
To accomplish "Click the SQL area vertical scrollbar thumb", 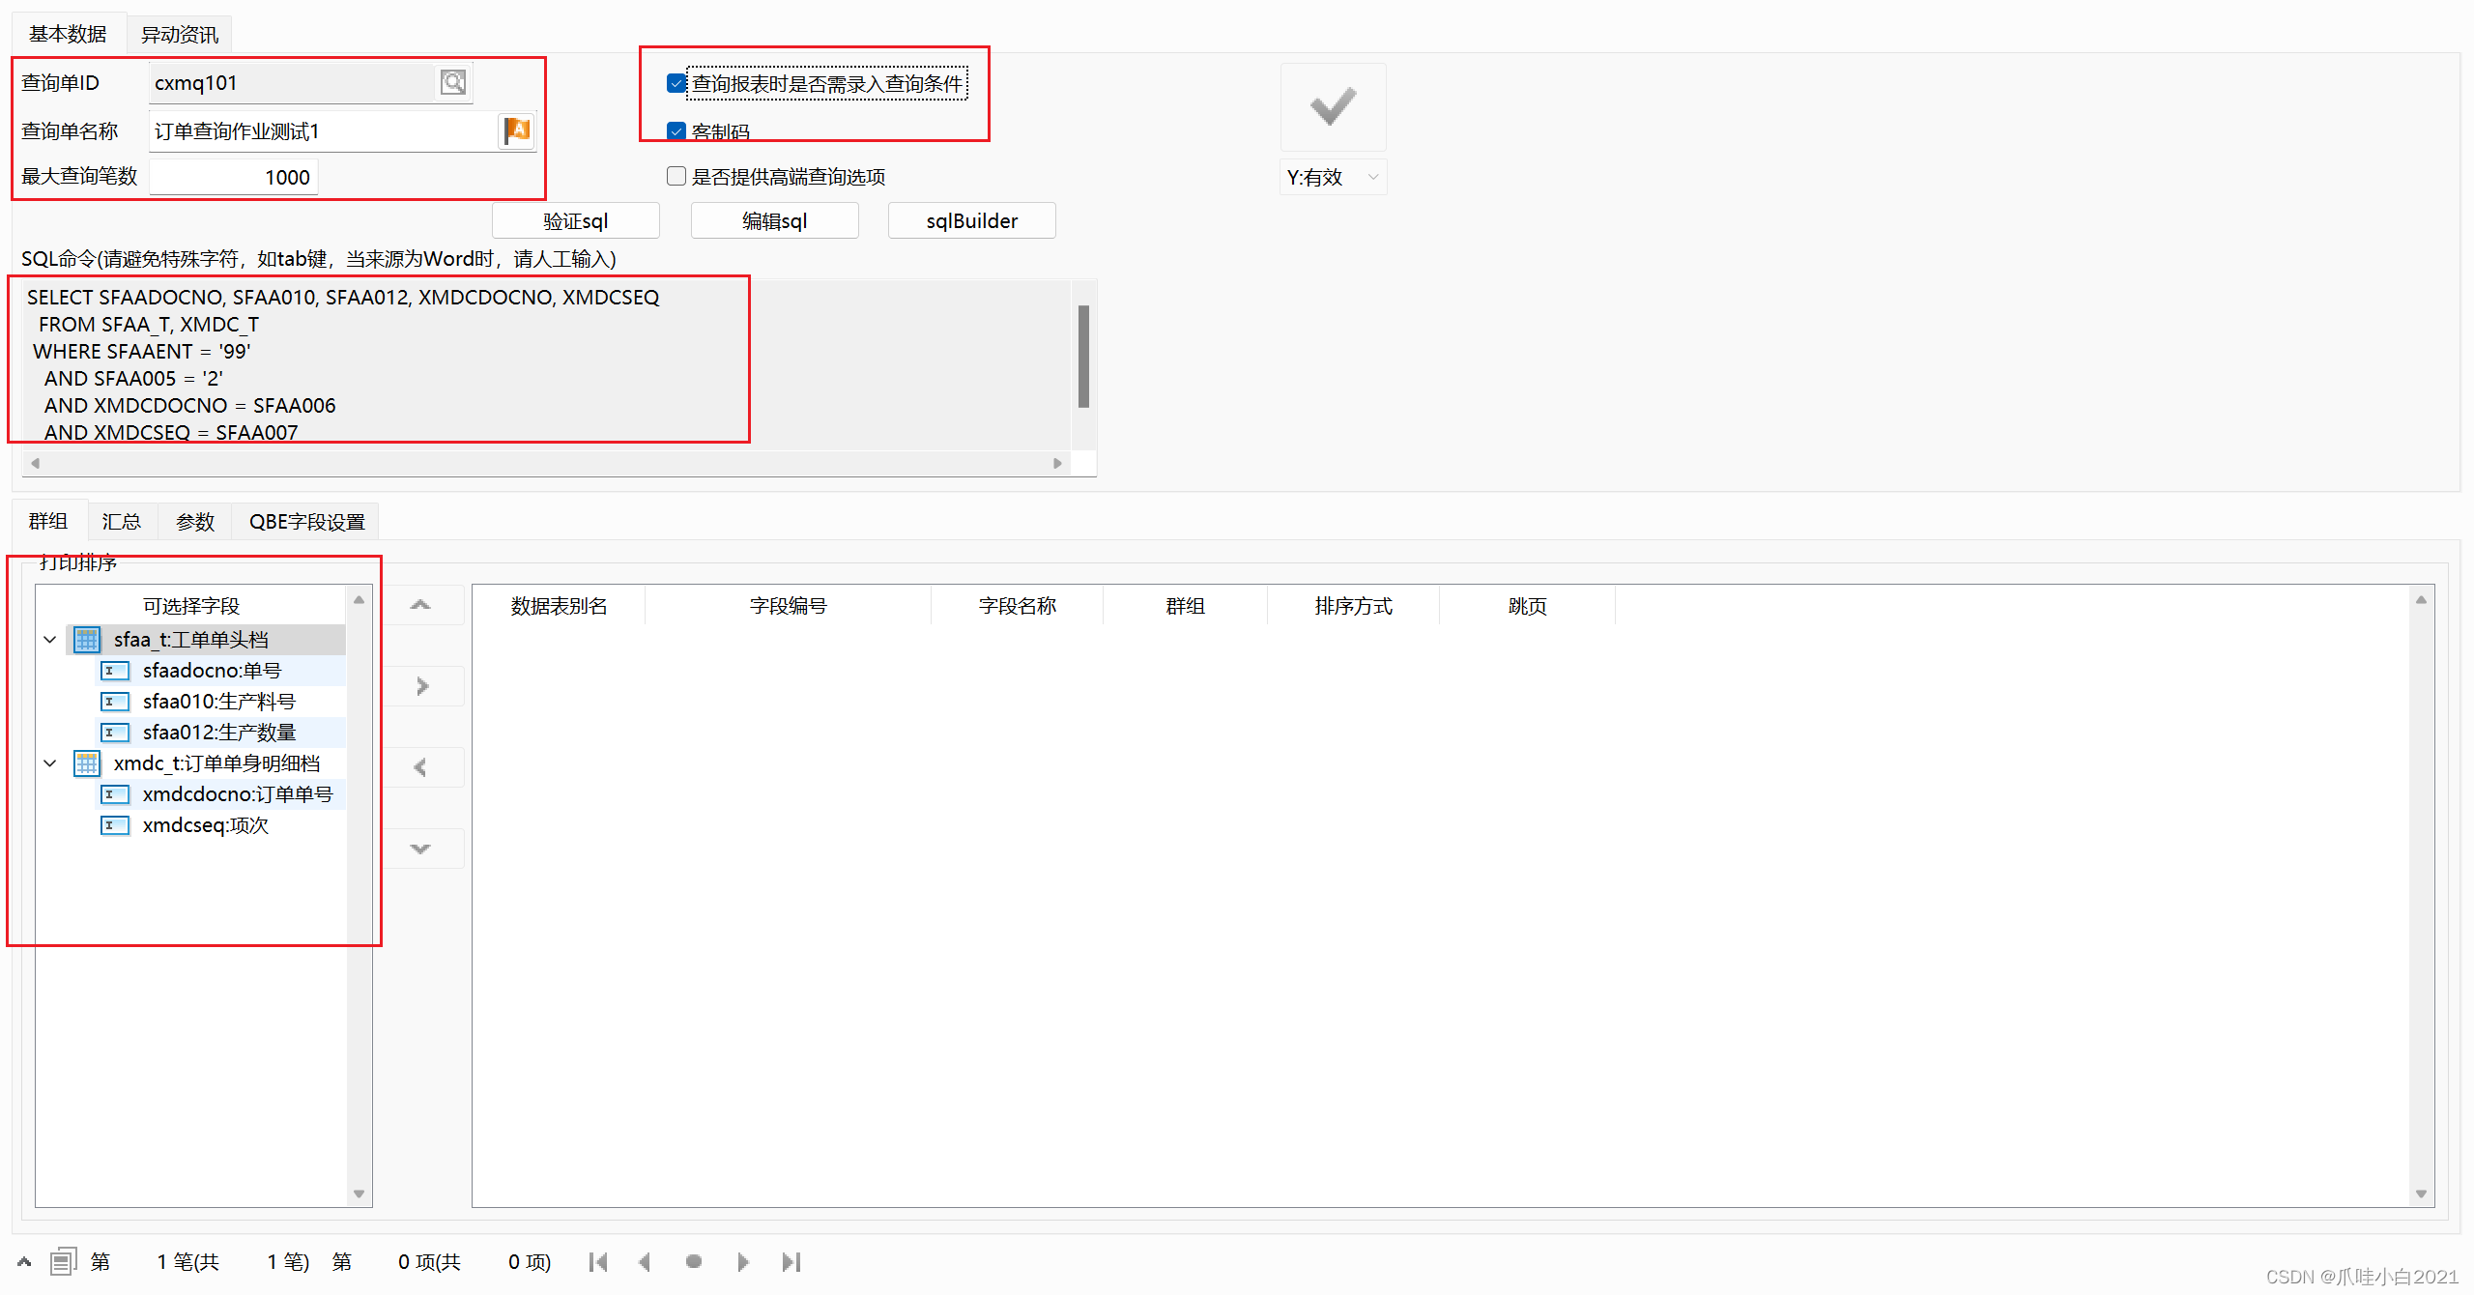I will click(x=1083, y=356).
